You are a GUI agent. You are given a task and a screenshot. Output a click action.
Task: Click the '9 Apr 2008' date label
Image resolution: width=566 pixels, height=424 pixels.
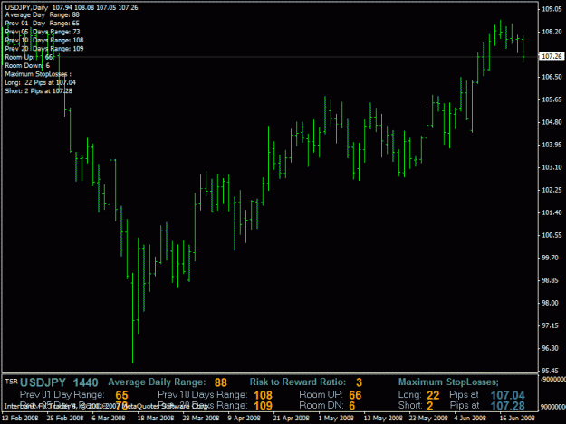click(x=244, y=418)
